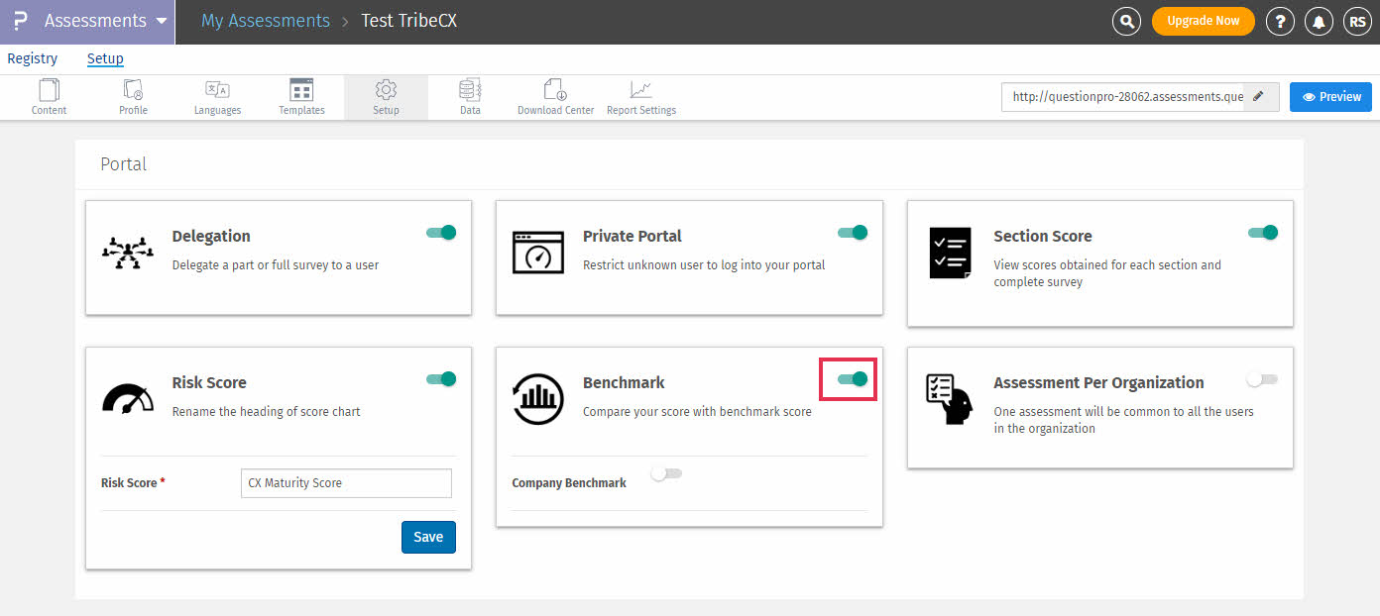Turn on Company Benchmark

666,473
